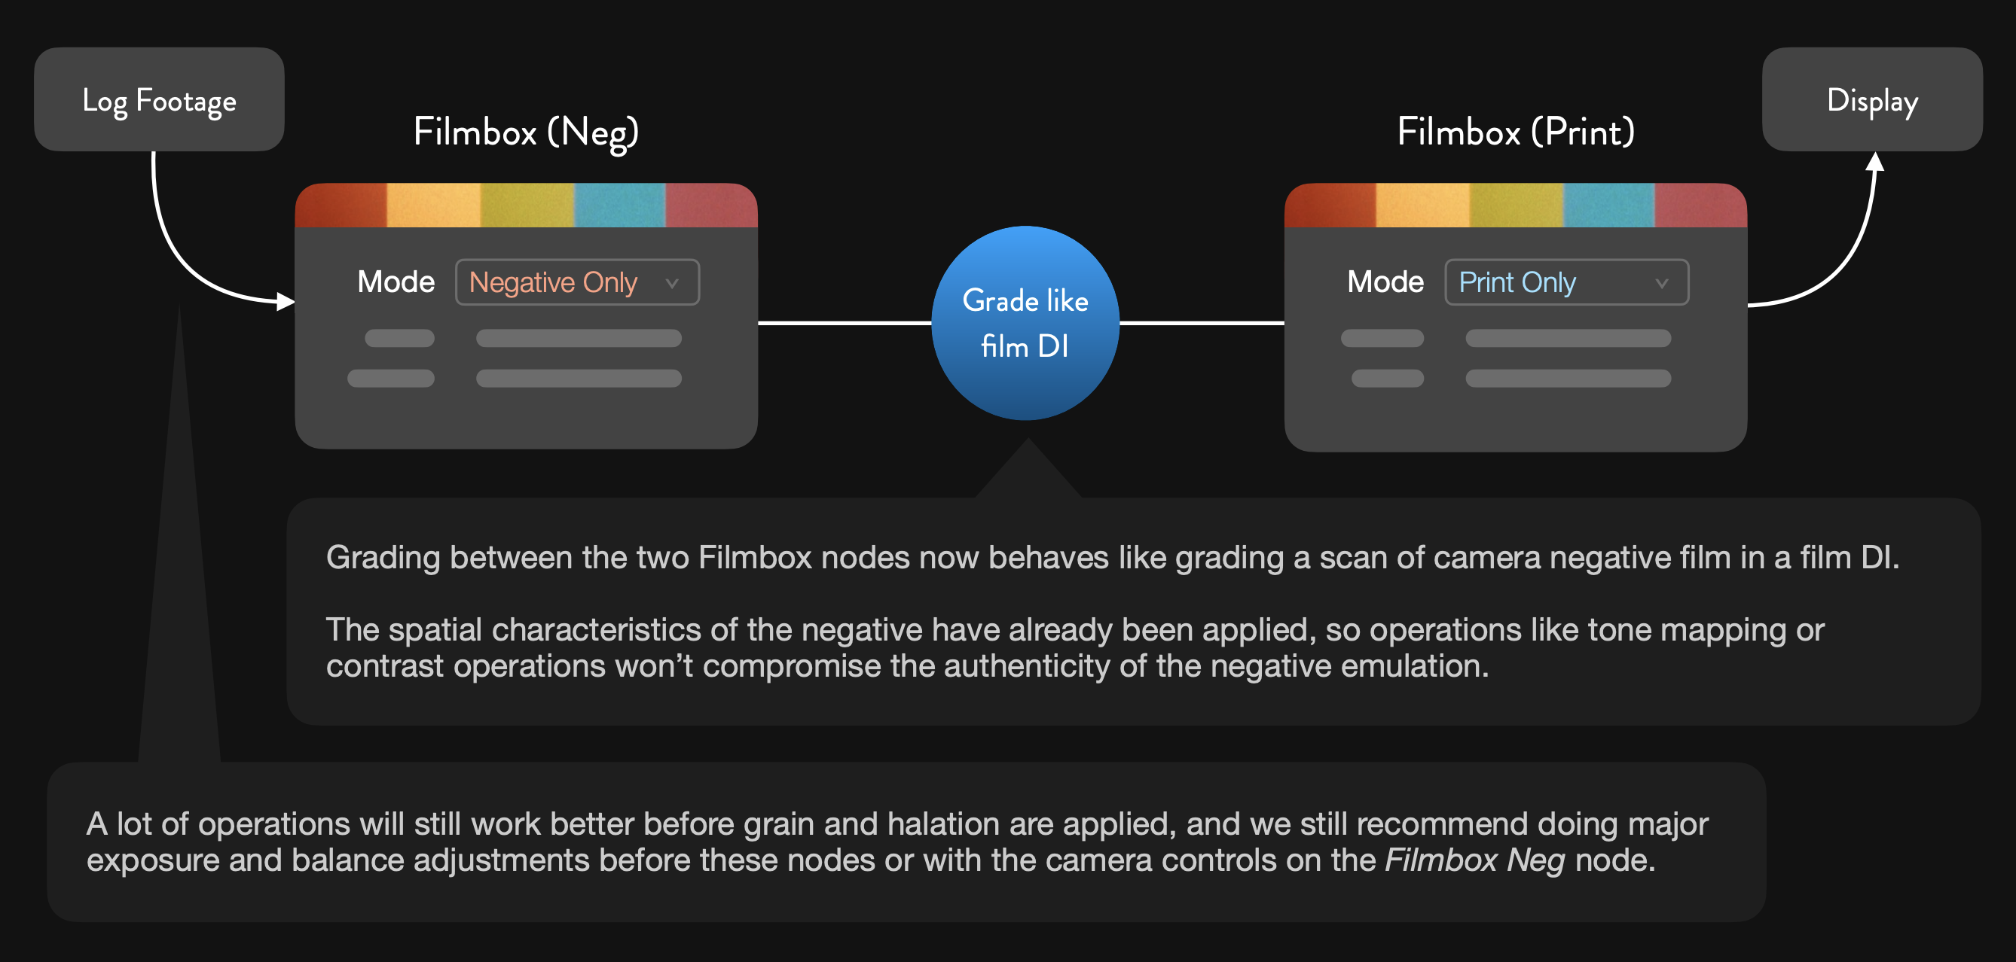Pick the olive yellow swatch on Filmbox Neg node
The width and height of the screenshot is (2016, 962).
point(527,205)
